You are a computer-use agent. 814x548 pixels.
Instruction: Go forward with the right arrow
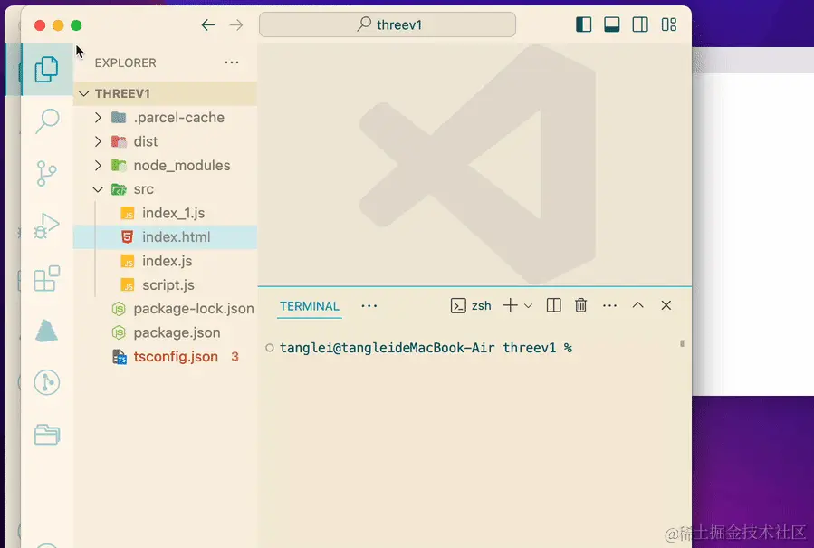[236, 25]
